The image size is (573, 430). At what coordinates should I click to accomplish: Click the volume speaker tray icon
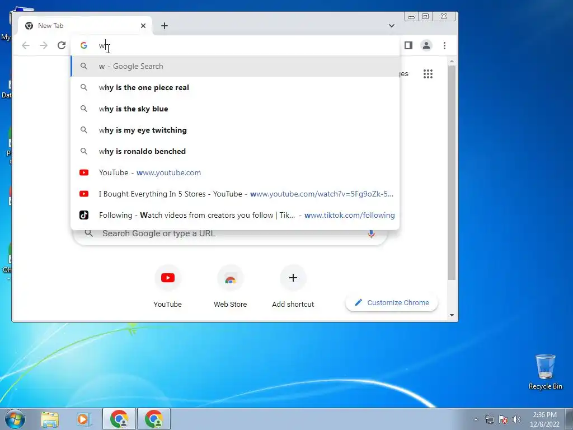[516, 419]
